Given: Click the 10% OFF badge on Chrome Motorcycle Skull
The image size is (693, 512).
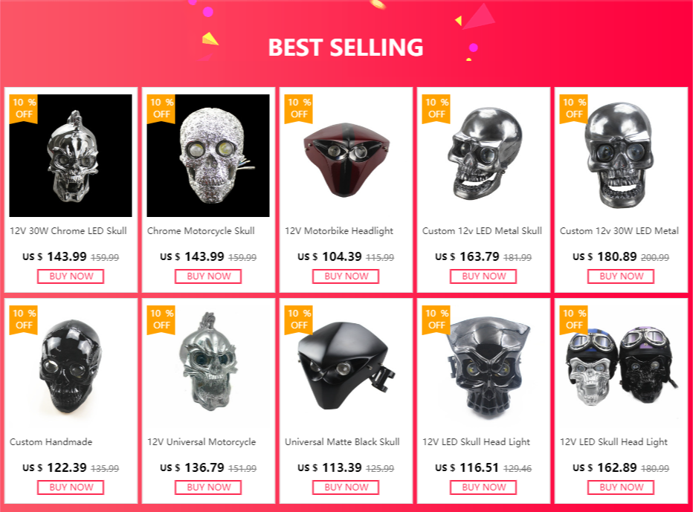Looking at the screenshot, I should (161, 108).
